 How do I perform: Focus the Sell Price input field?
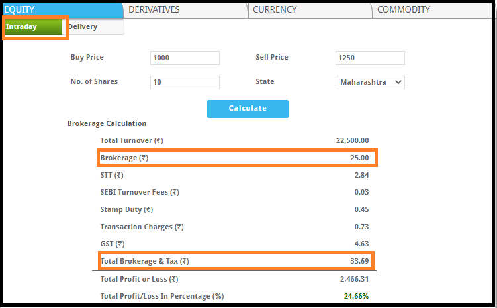pos(370,58)
